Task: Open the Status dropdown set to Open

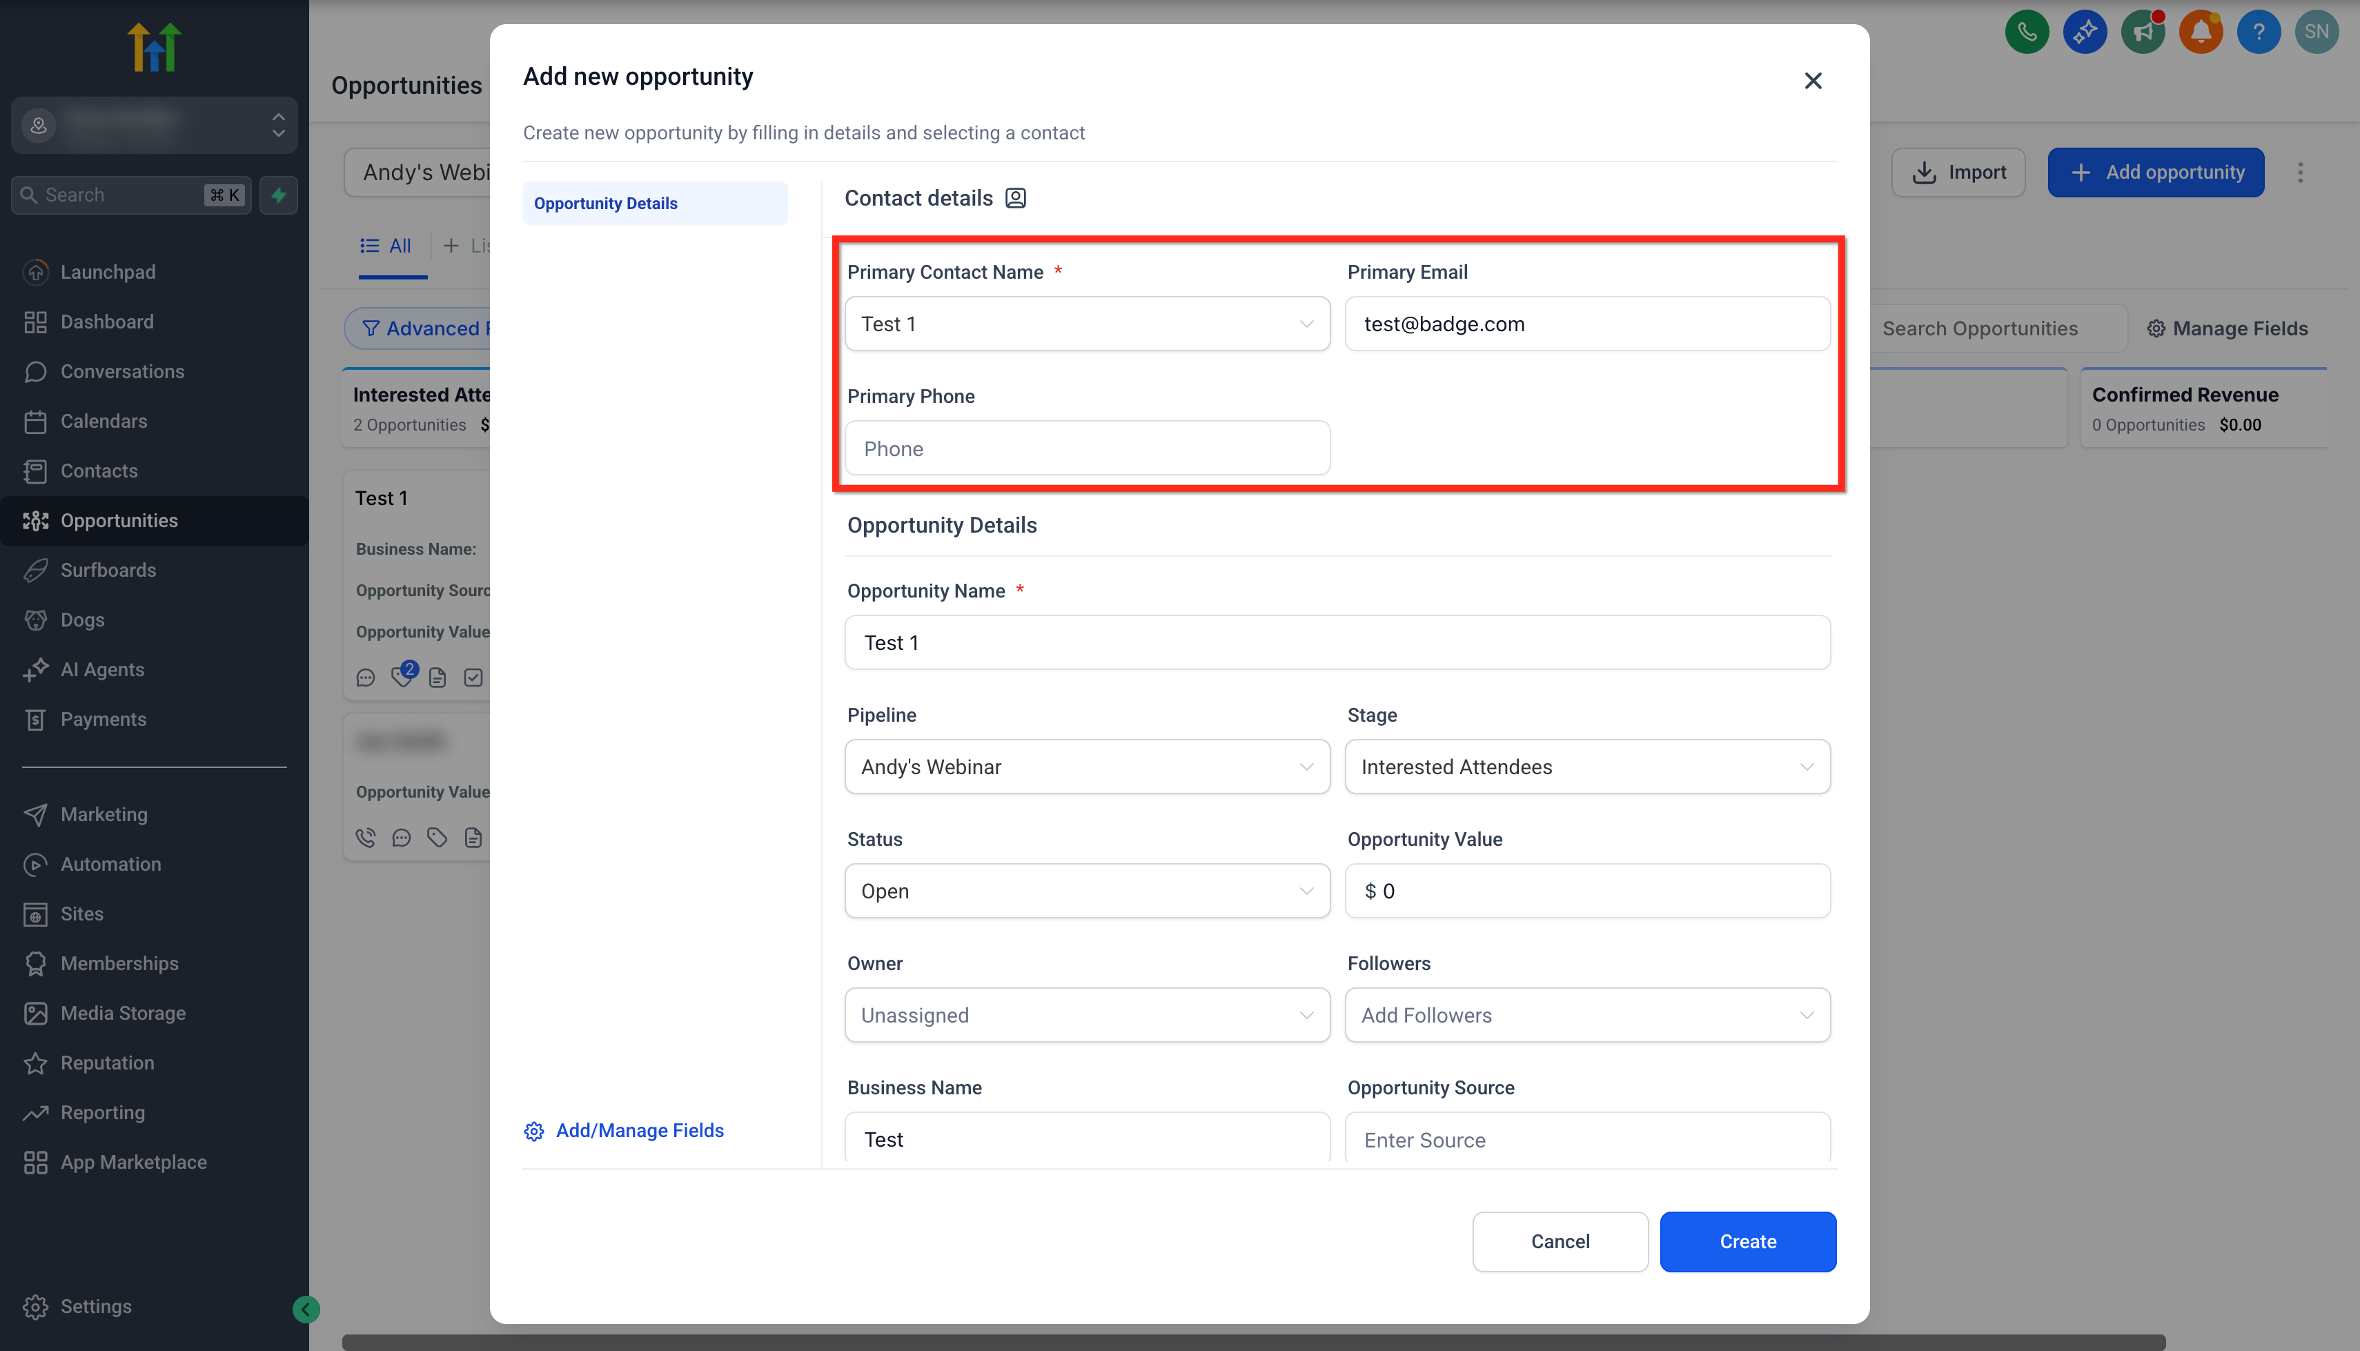Action: tap(1086, 891)
